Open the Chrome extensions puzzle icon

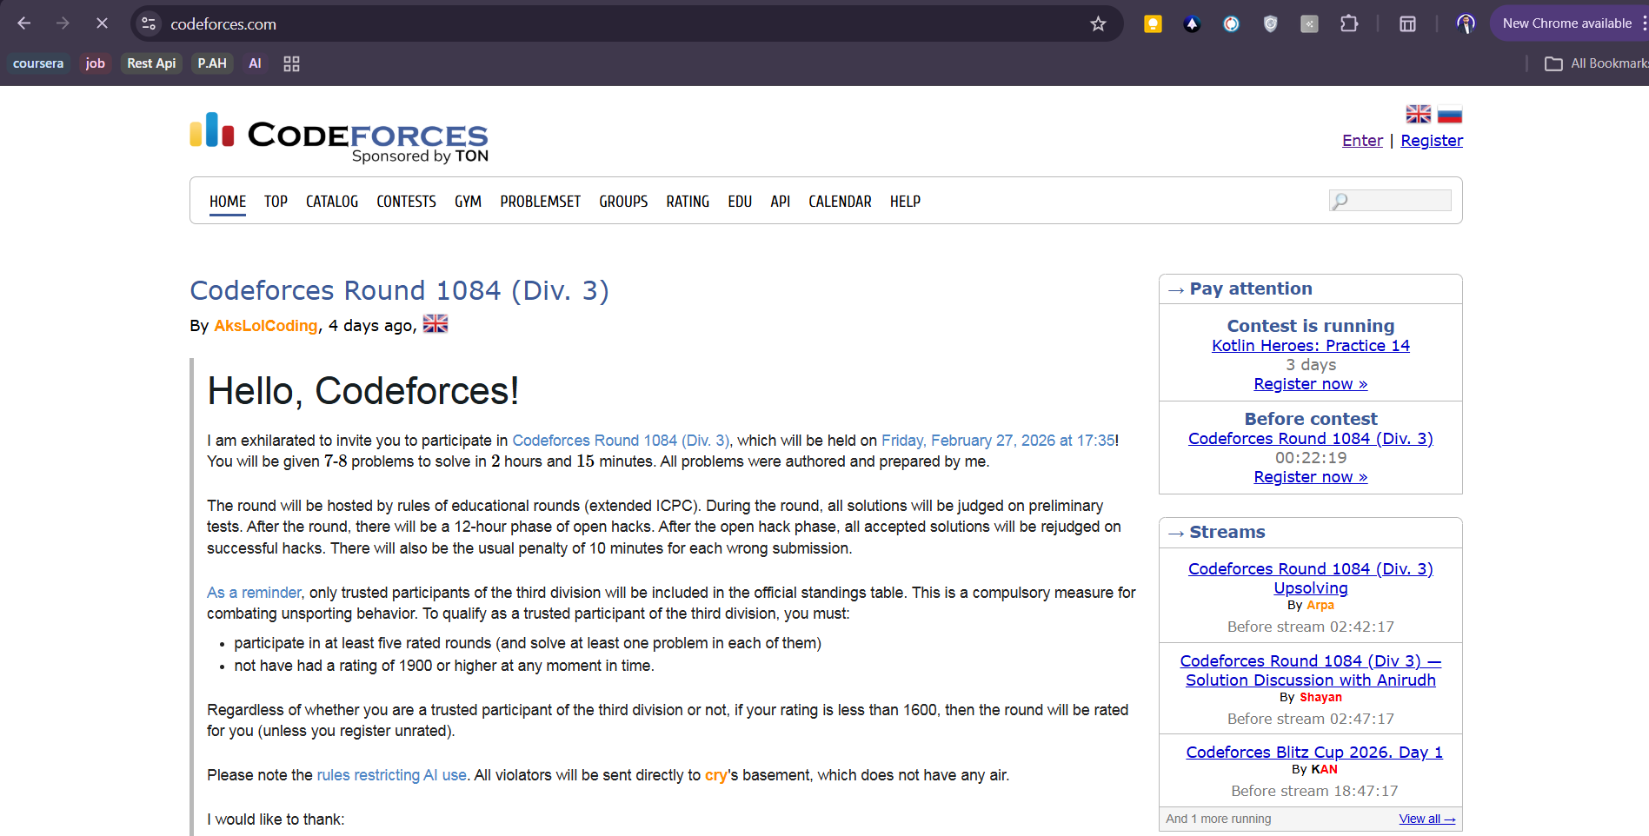point(1348,23)
